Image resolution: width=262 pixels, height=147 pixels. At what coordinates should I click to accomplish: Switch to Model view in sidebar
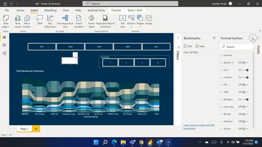5,53
